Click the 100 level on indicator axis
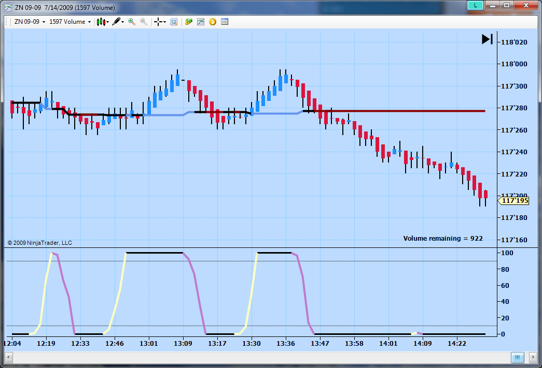542x368 pixels. (507, 253)
